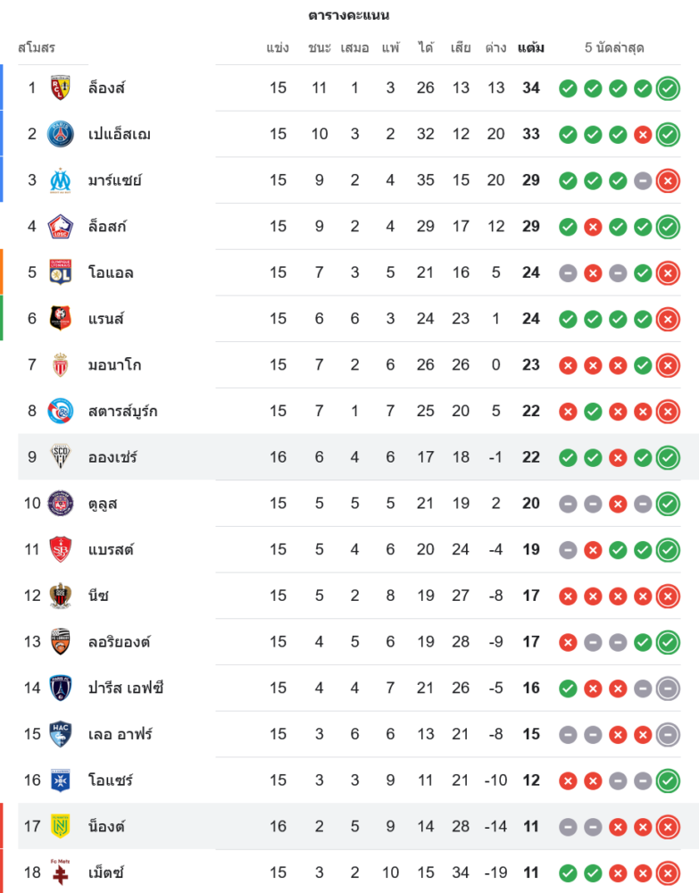Screen dimensions: 699x893
Task: Click the สโมสร column header
Action: click(x=37, y=47)
